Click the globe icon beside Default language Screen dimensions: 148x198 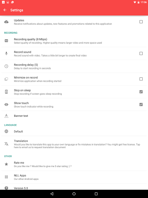click(x=6, y=131)
